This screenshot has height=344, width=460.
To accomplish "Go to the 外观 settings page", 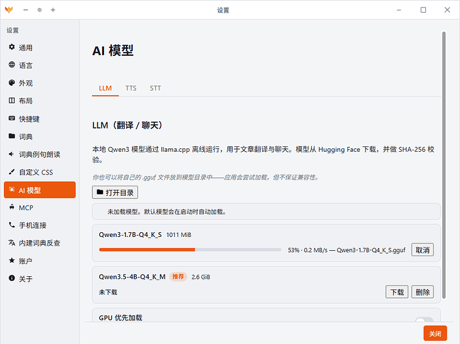I will [39, 83].
